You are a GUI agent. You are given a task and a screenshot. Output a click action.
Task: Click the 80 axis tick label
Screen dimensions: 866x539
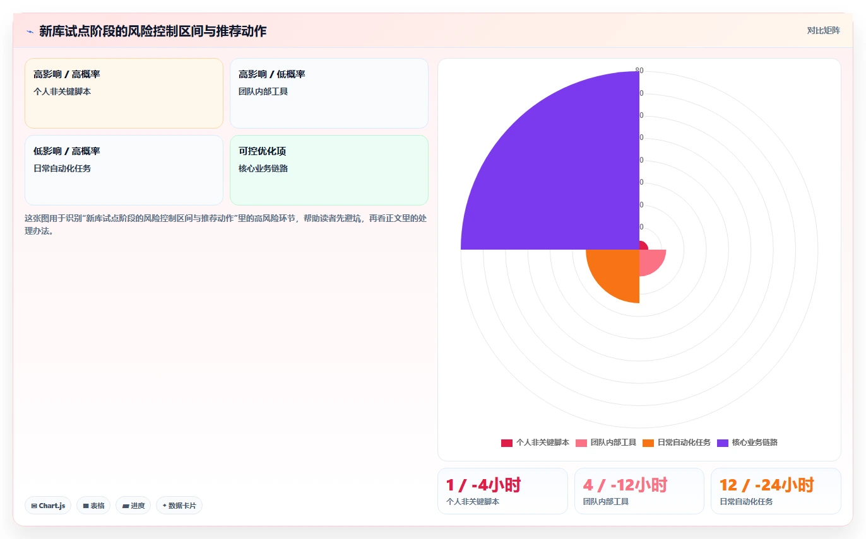(639, 71)
